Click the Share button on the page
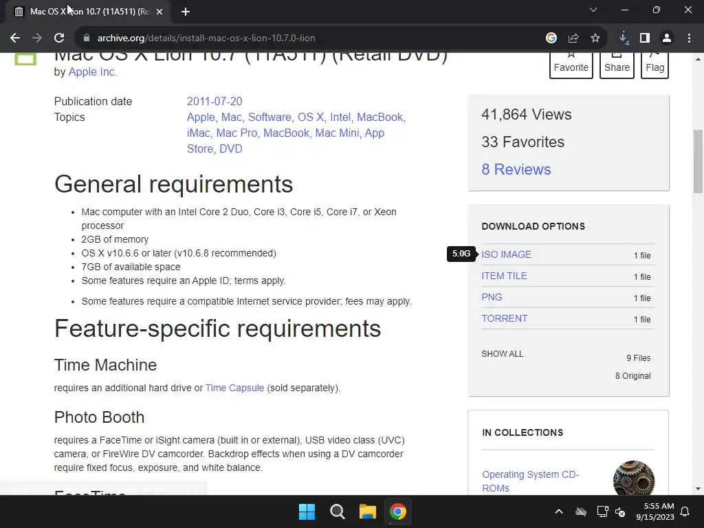 tap(617, 65)
